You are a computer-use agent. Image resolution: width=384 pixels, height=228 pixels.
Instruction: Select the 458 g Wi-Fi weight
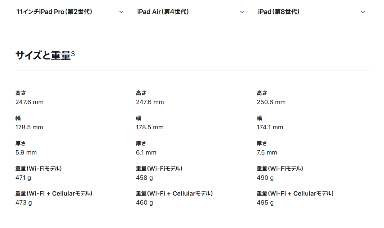tap(144, 178)
